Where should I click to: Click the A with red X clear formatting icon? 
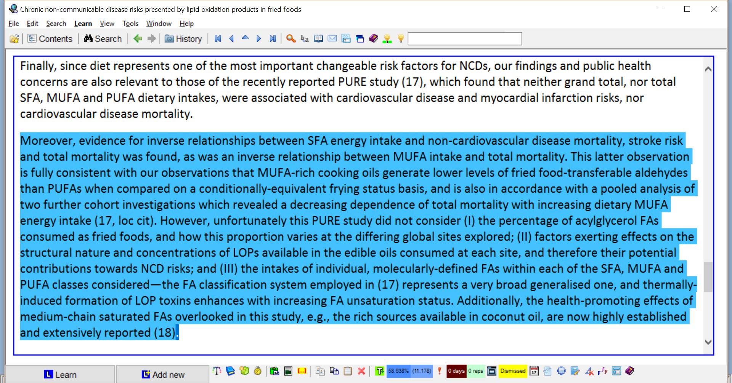click(x=589, y=371)
